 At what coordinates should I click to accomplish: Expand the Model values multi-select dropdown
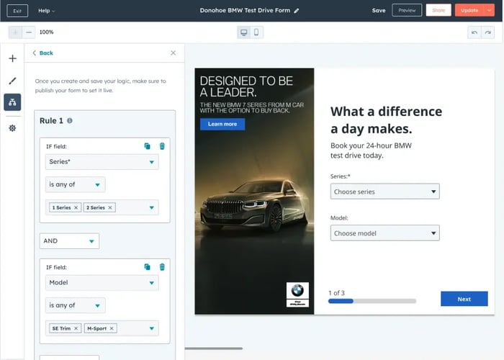pos(151,328)
